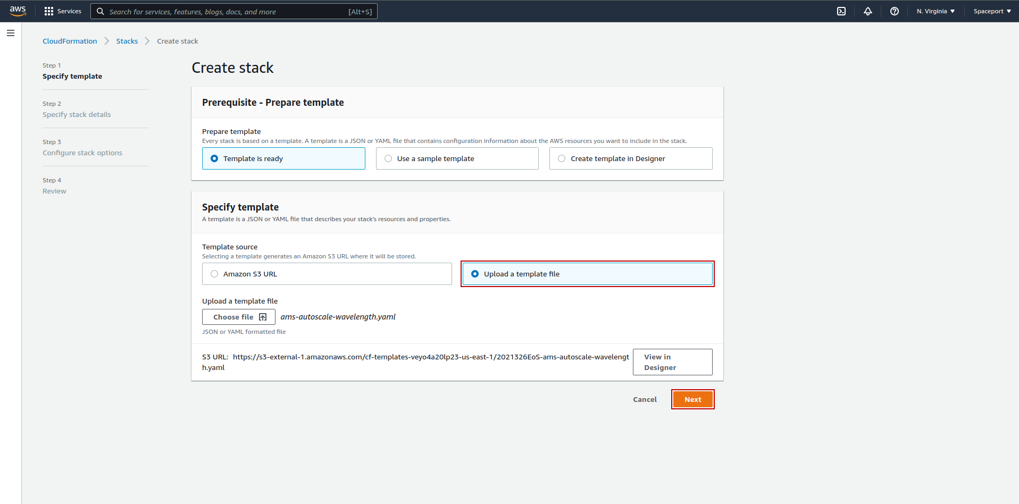This screenshot has height=504, width=1019.
Task: Select Upload a template file option
Action: coord(587,274)
